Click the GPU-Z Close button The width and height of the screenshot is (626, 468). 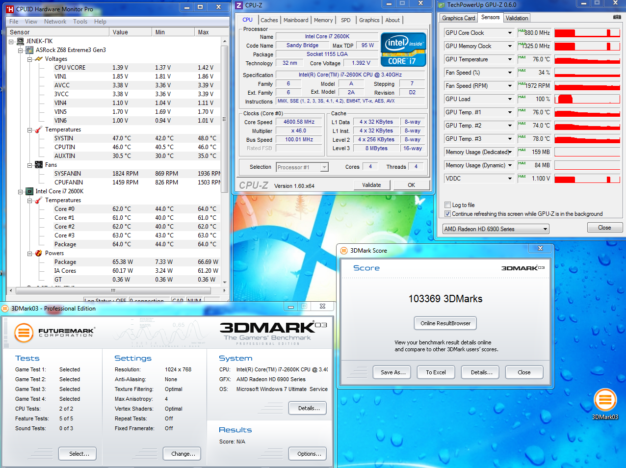tap(604, 228)
